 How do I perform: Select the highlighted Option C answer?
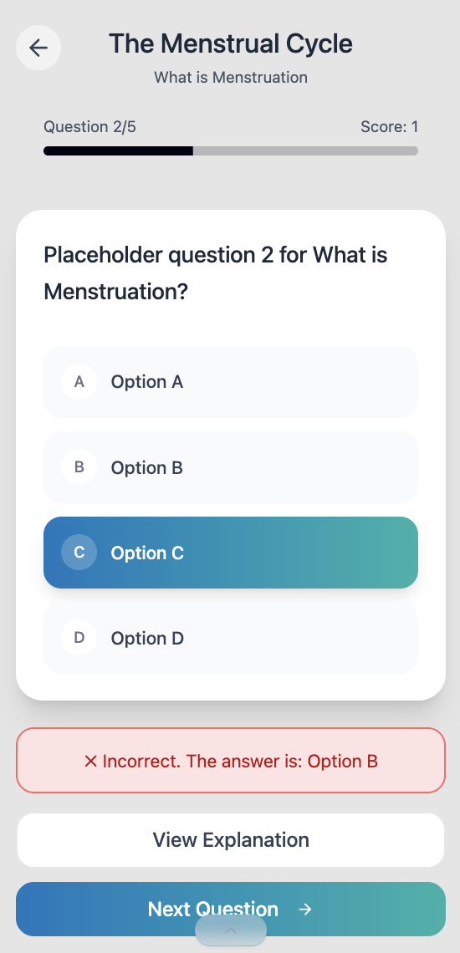231,553
